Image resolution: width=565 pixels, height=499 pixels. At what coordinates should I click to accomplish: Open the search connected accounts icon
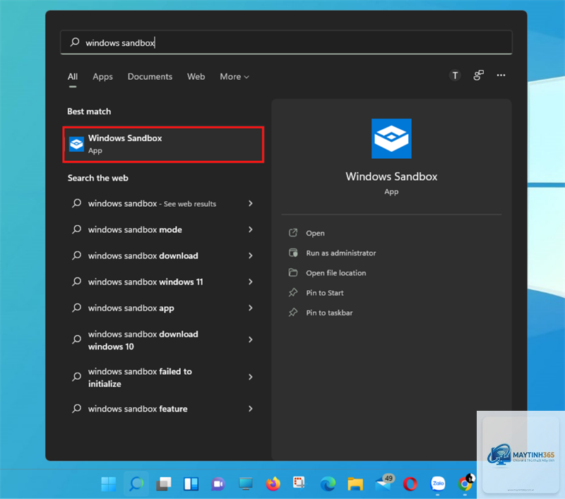(x=478, y=76)
